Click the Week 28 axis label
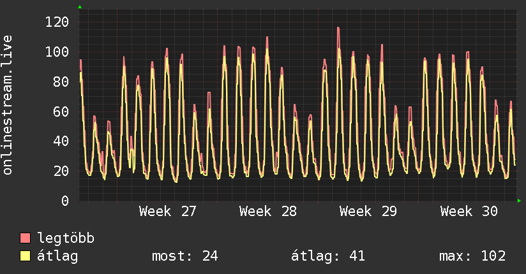The image size is (526, 274). click(x=268, y=212)
